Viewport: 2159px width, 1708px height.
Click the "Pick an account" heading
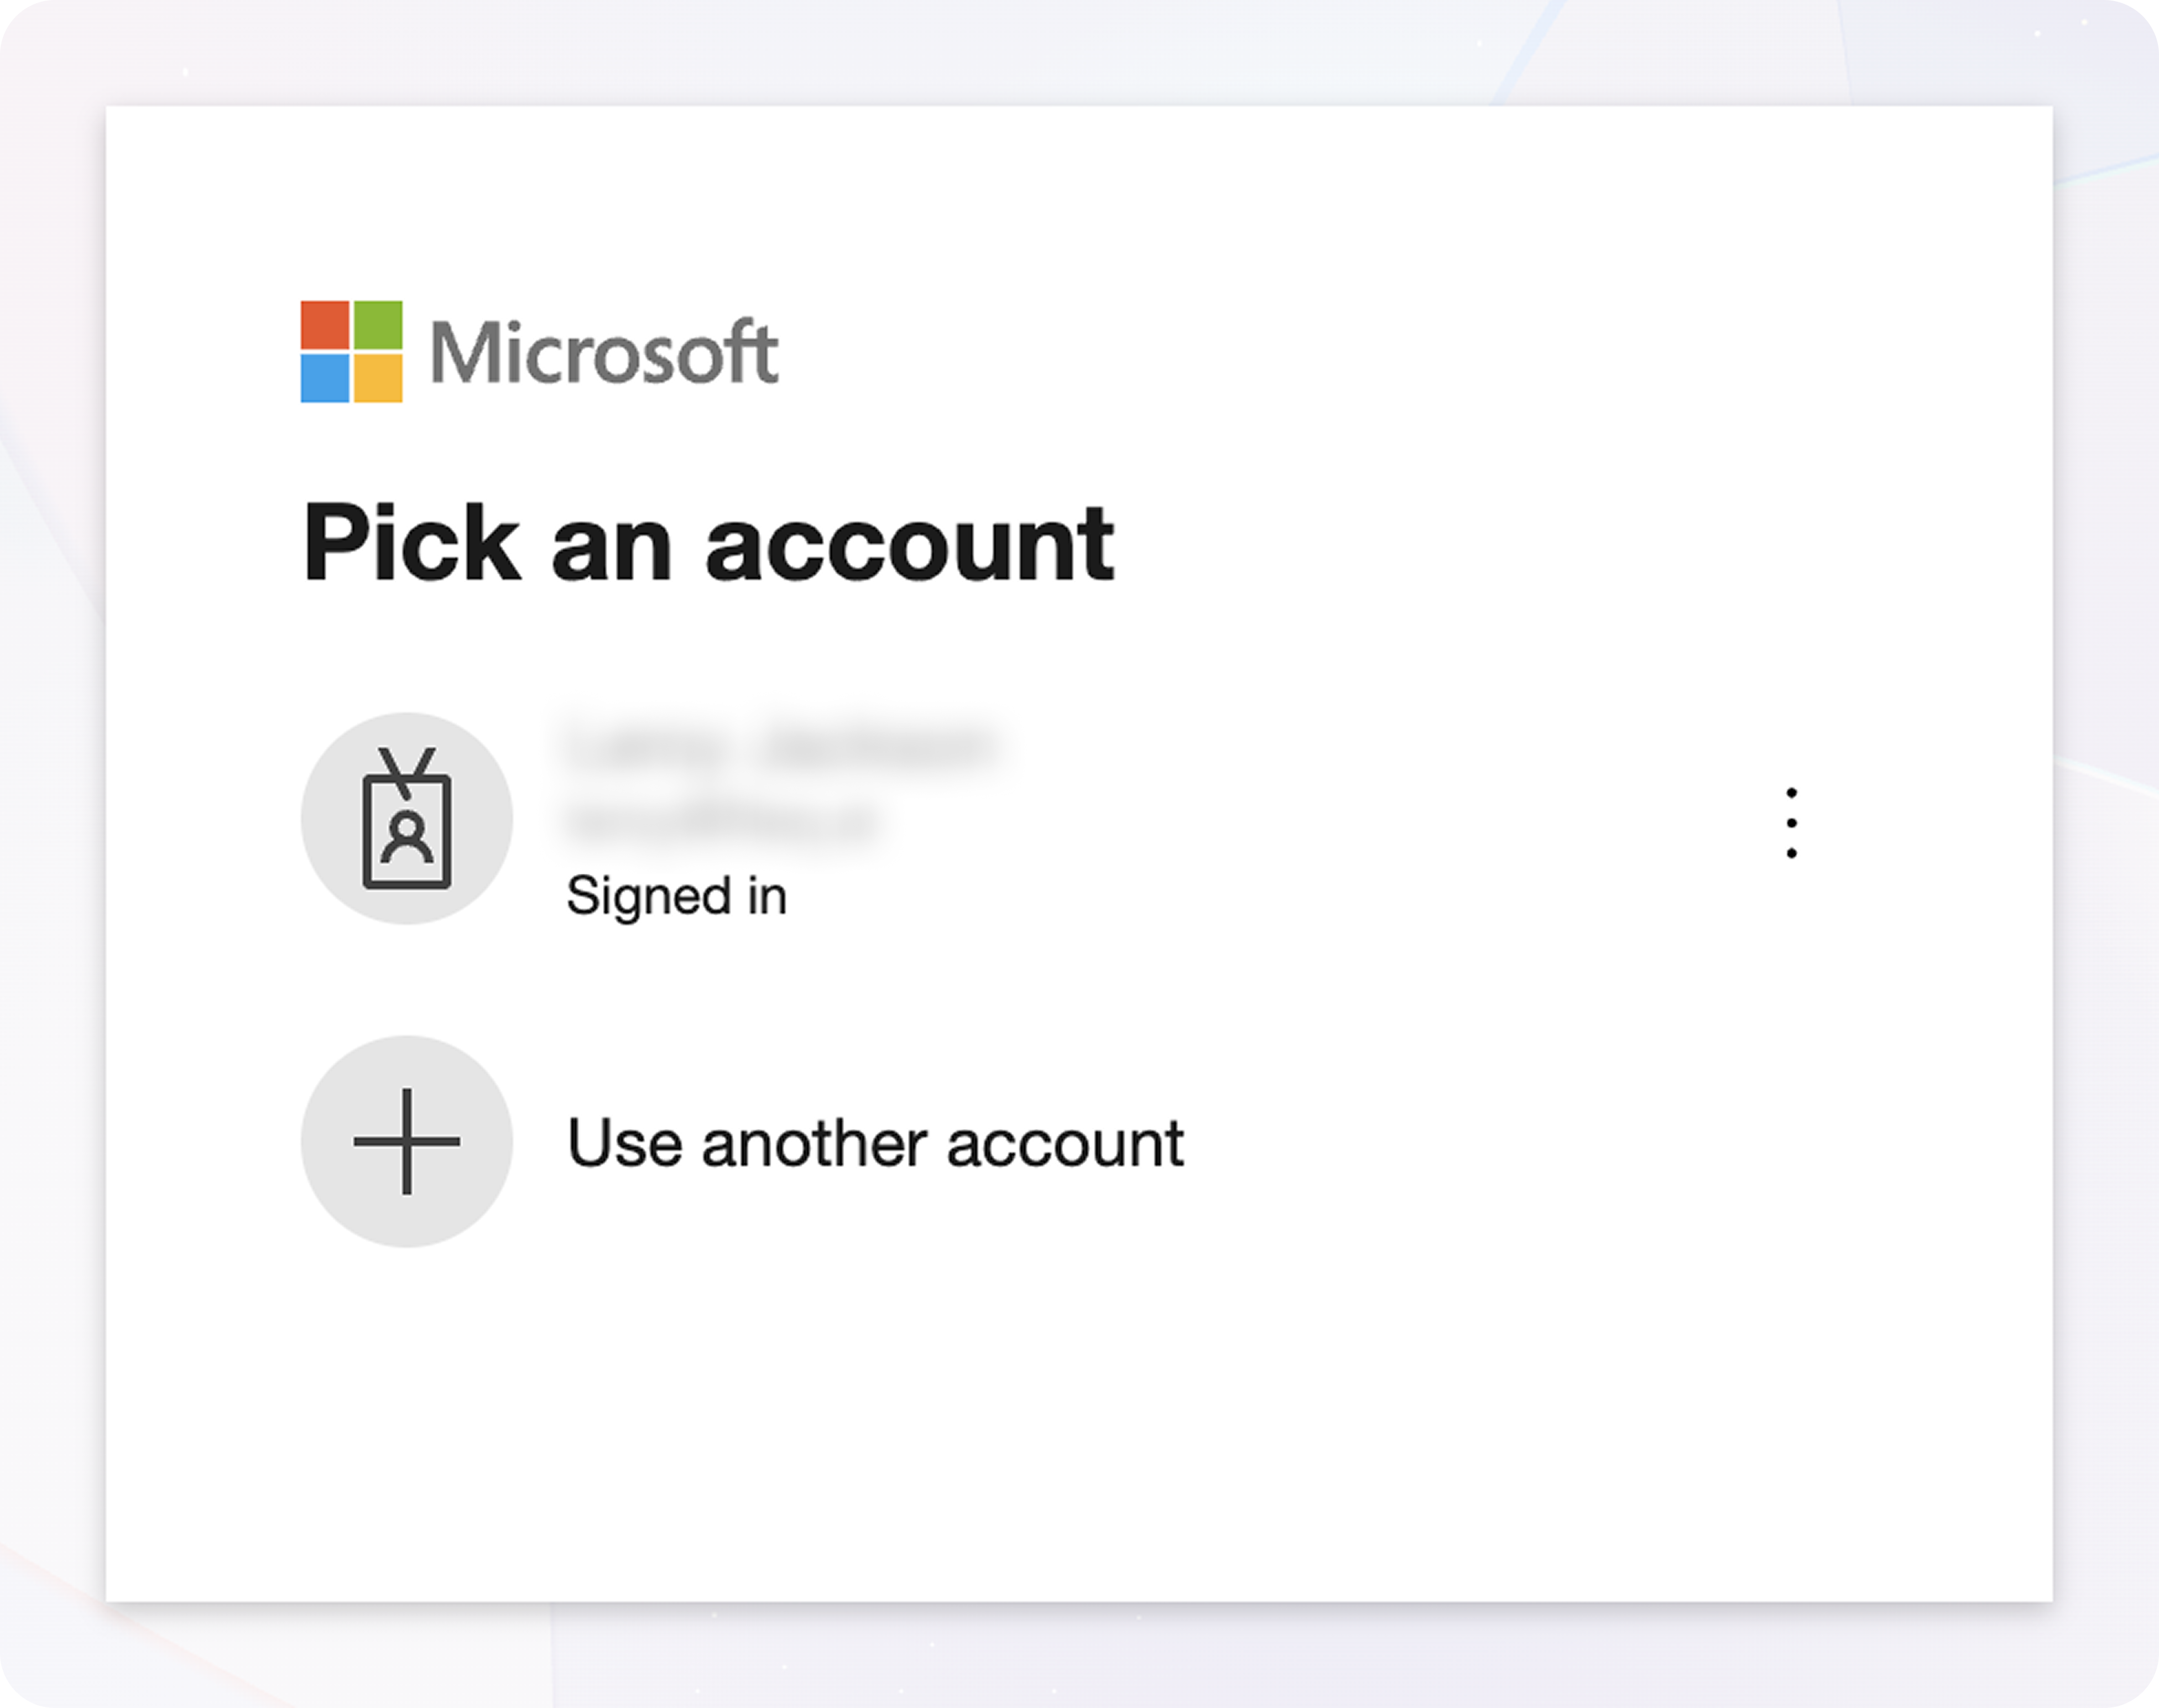tap(707, 543)
